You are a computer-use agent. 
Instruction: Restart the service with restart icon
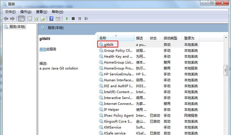coord(86,19)
